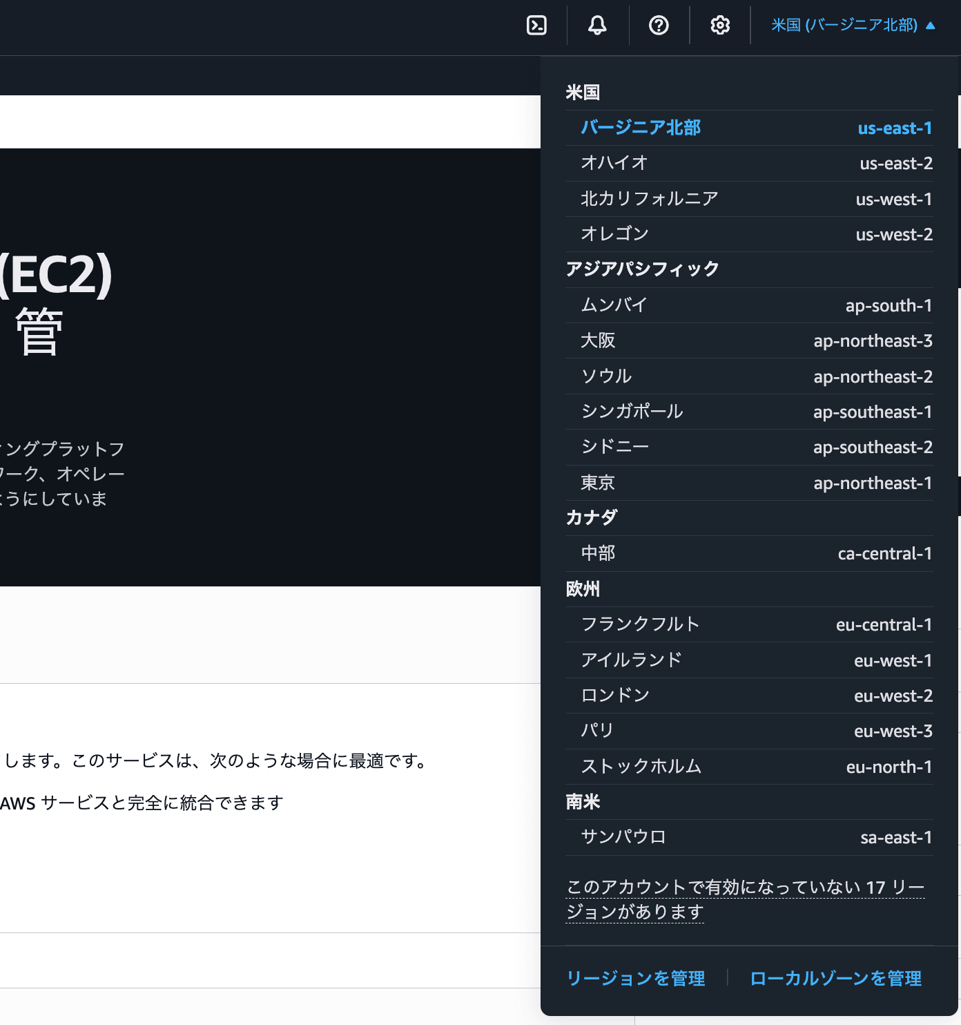Select the ロンドン eu-west-2 region
Image resolution: width=961 pixels, height=1025 pixels.
(x=749, y=696)
